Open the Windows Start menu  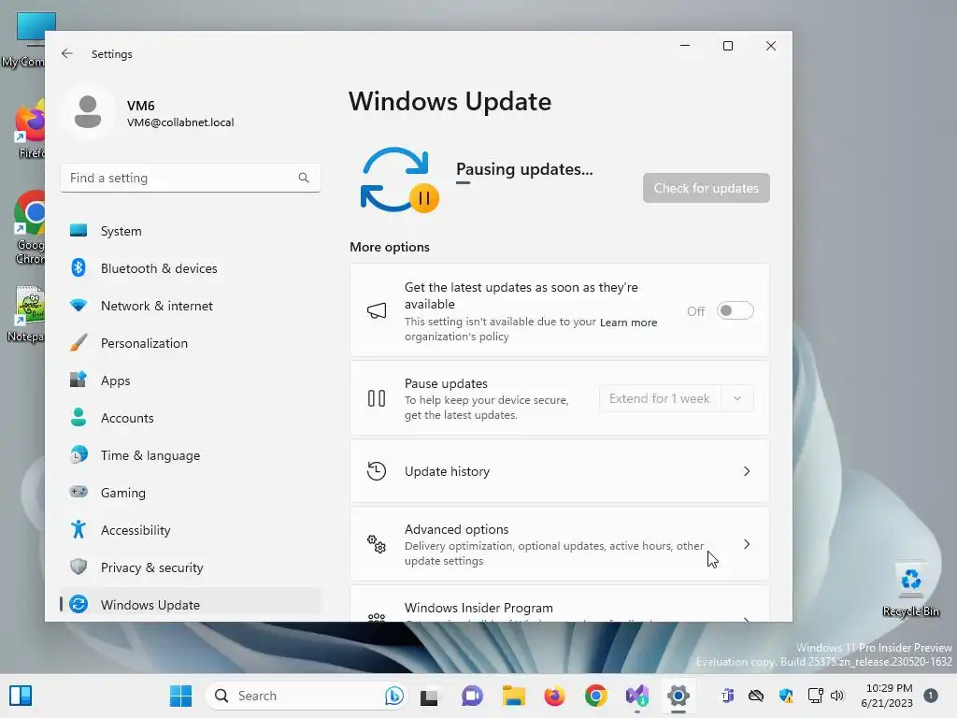180,696
